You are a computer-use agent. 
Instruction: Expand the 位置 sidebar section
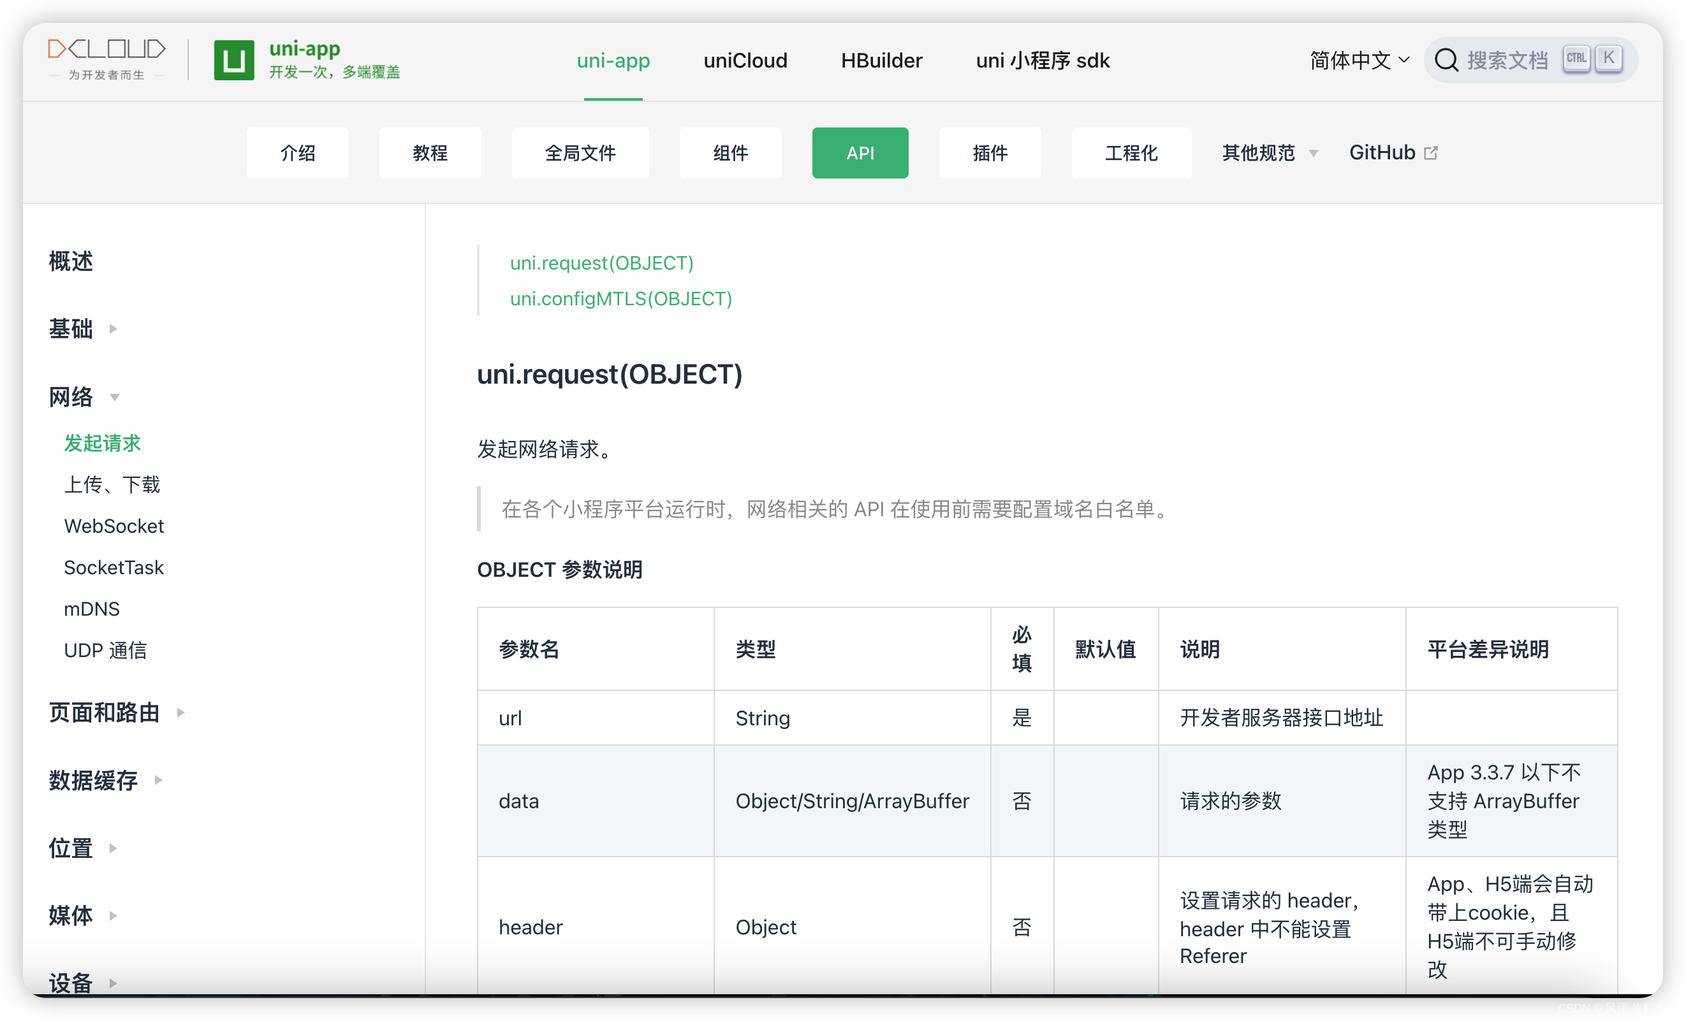coord(113,848)
